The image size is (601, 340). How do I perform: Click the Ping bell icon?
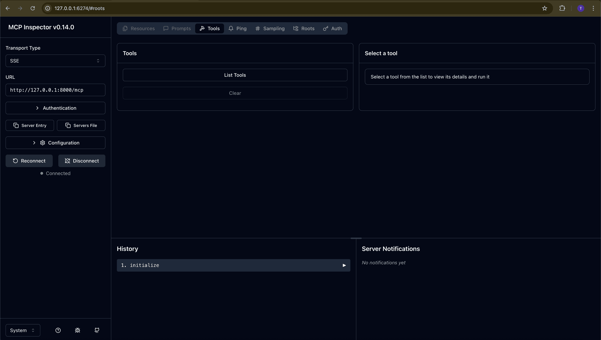(x=232, y=28)
